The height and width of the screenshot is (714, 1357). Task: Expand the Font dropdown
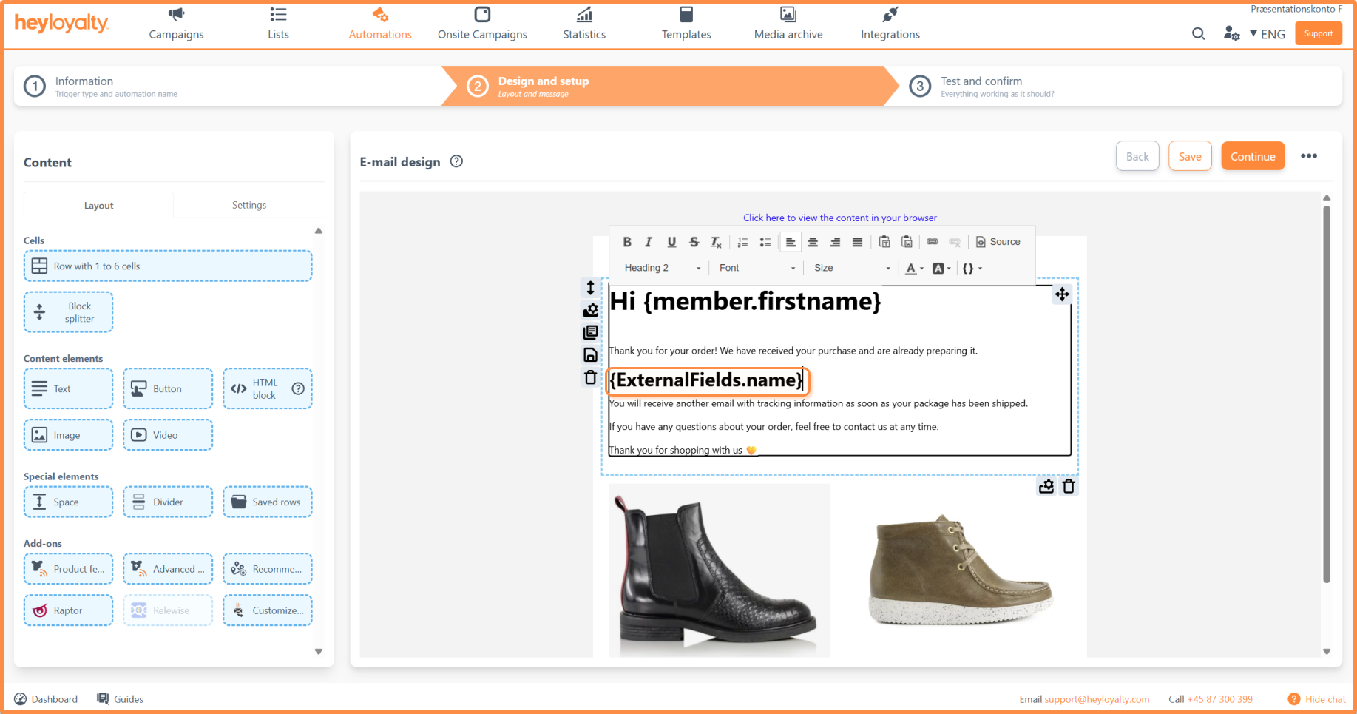(x=757, y=268)
